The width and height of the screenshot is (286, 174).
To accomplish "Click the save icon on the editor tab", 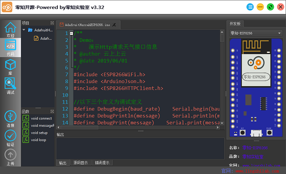I will [x=62, y=25].
